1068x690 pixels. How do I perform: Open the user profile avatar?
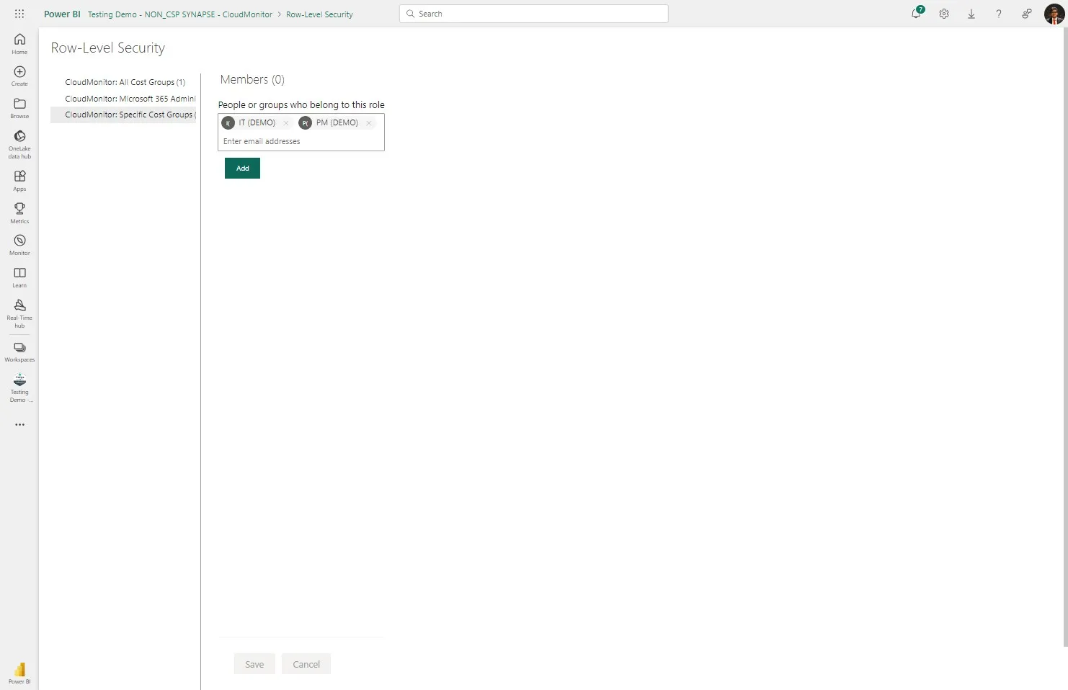pos(1054,14)
